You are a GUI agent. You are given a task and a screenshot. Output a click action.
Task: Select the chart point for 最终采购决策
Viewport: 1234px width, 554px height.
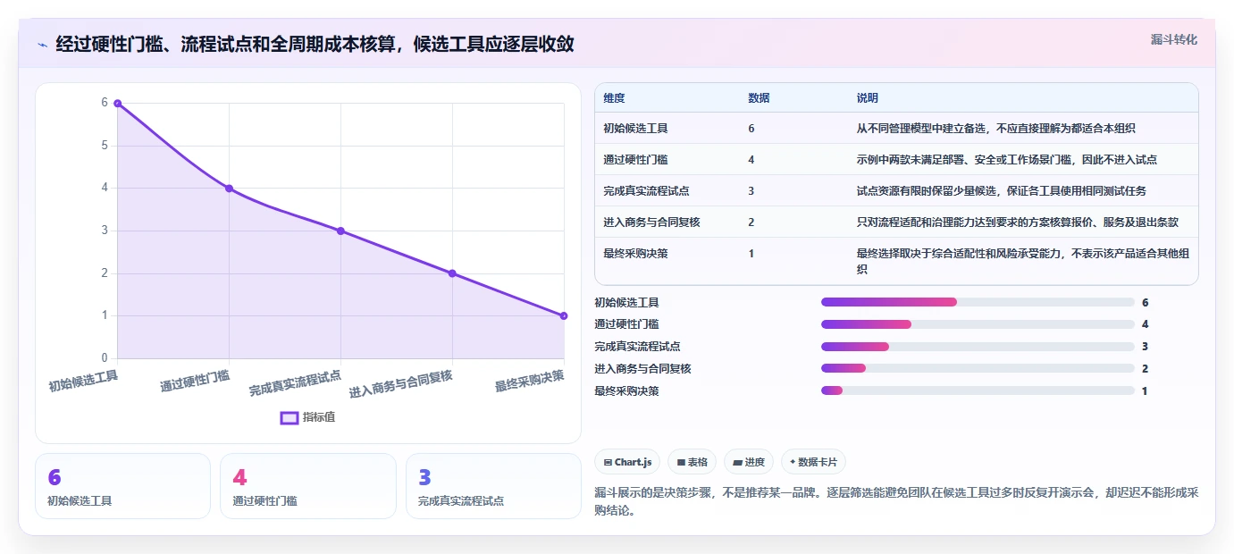pos(564,315)
